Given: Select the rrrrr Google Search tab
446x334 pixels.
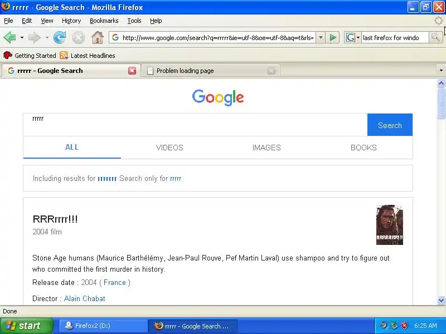Looking at the screenshot, I should tap(71, 71).
